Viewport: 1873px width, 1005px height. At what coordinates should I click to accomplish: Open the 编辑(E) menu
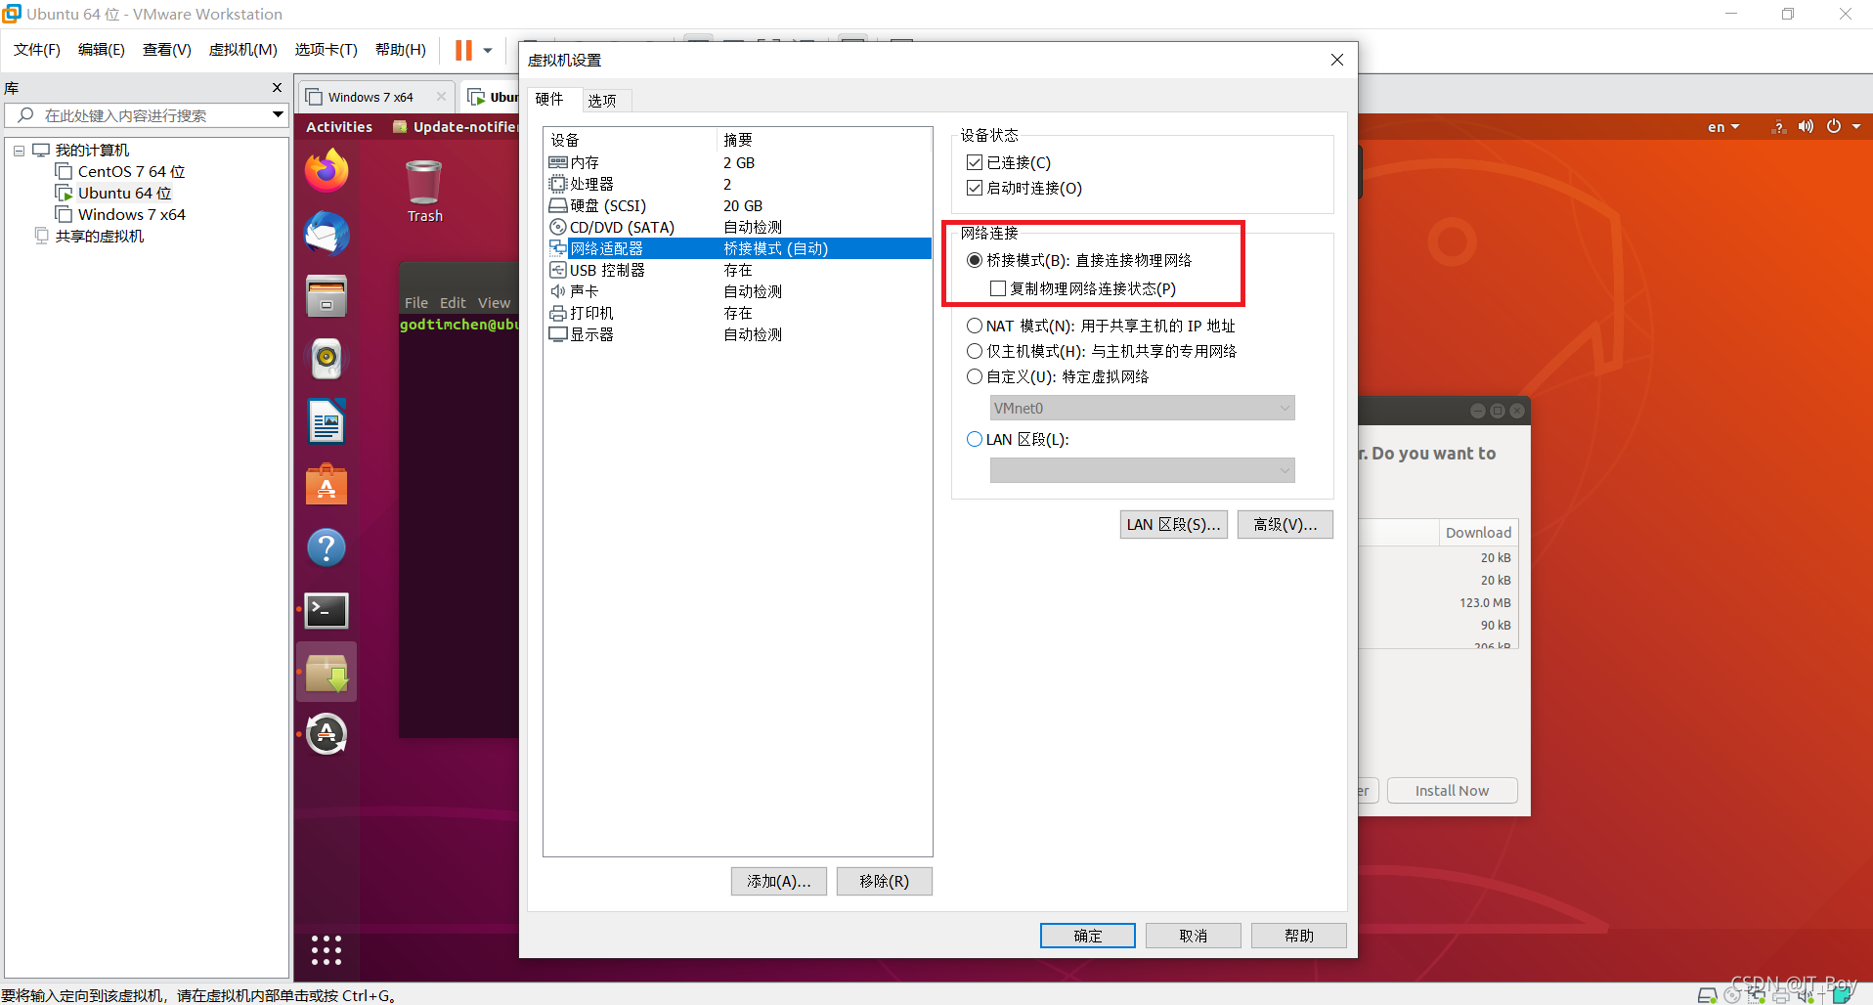[x=102, y=50]
